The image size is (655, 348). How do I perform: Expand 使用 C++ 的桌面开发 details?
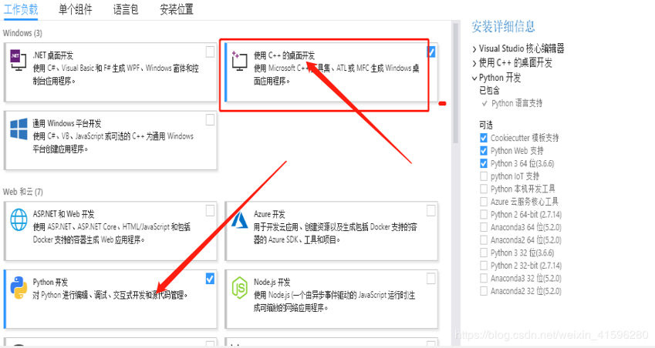tap(474, 63)
